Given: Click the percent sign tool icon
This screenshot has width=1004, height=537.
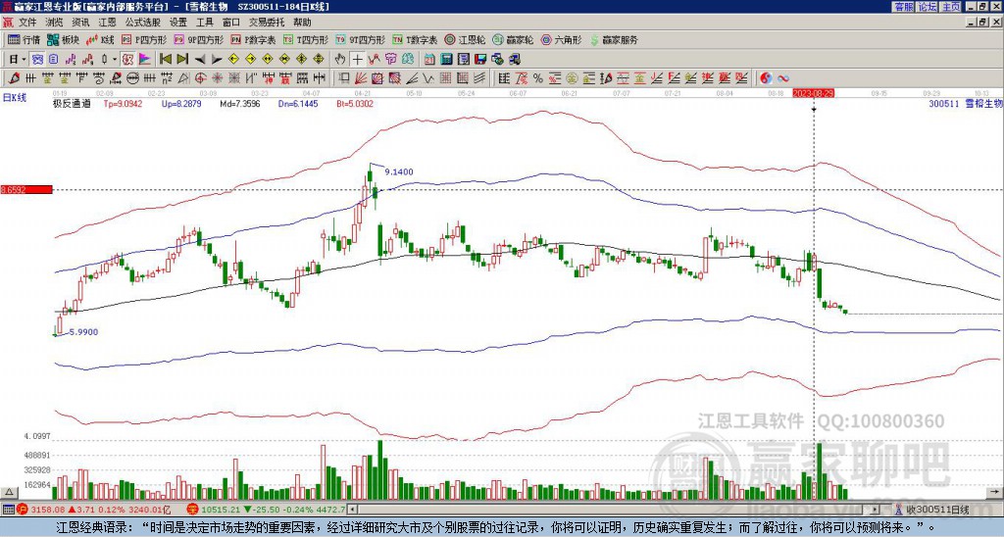Looking at the screenshot, I should click(538, 78).
